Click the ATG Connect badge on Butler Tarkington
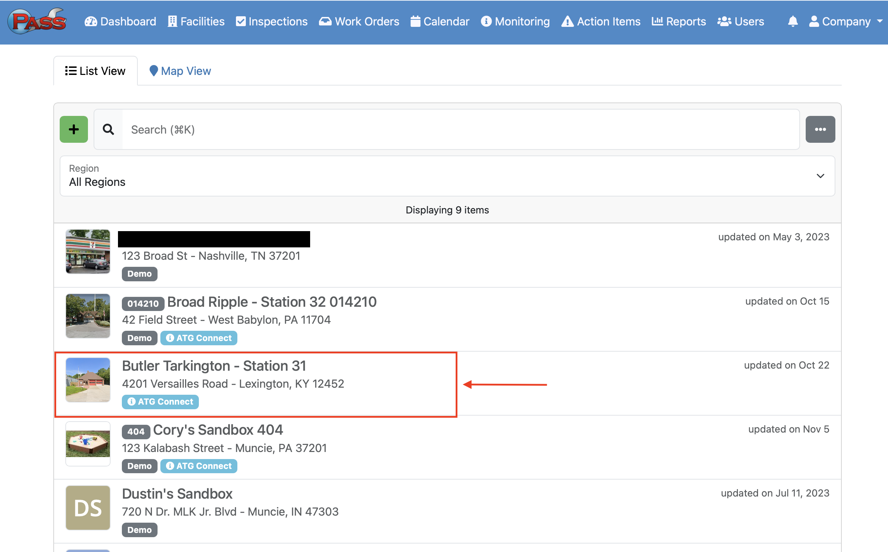The image size is (888, 552). (x=160, y=401)
